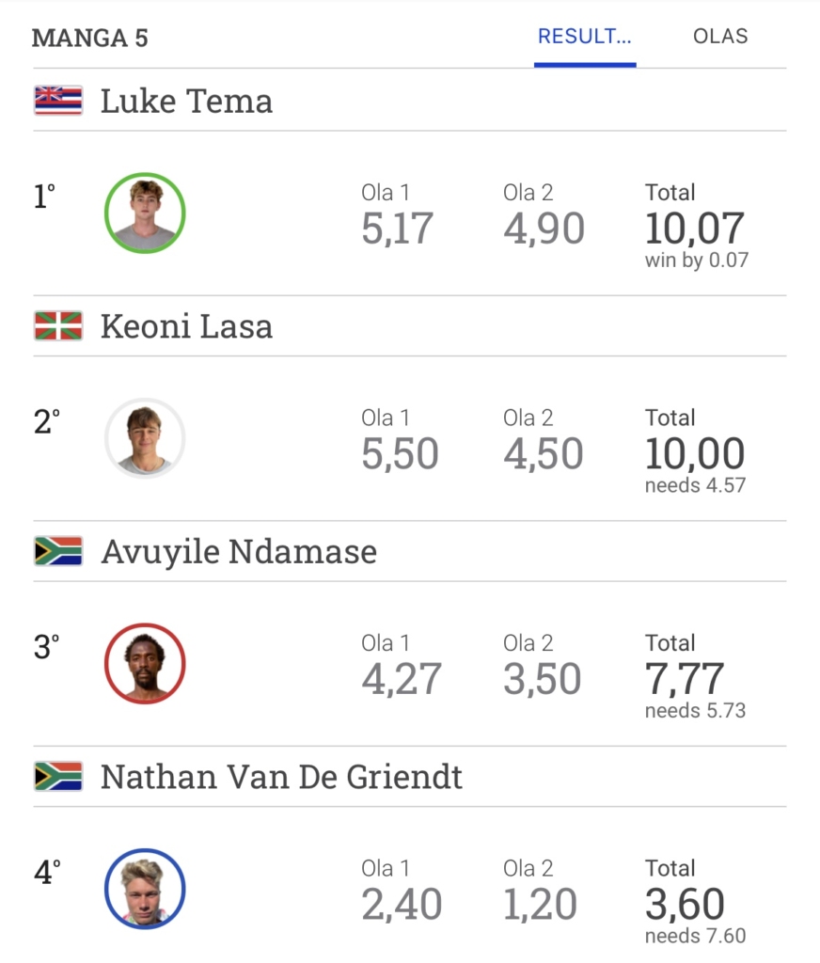This screenshot has width=820, height=963.
Task: Click the flag beside Nathan Van De Griendt
Action: (x=58, y=777)
